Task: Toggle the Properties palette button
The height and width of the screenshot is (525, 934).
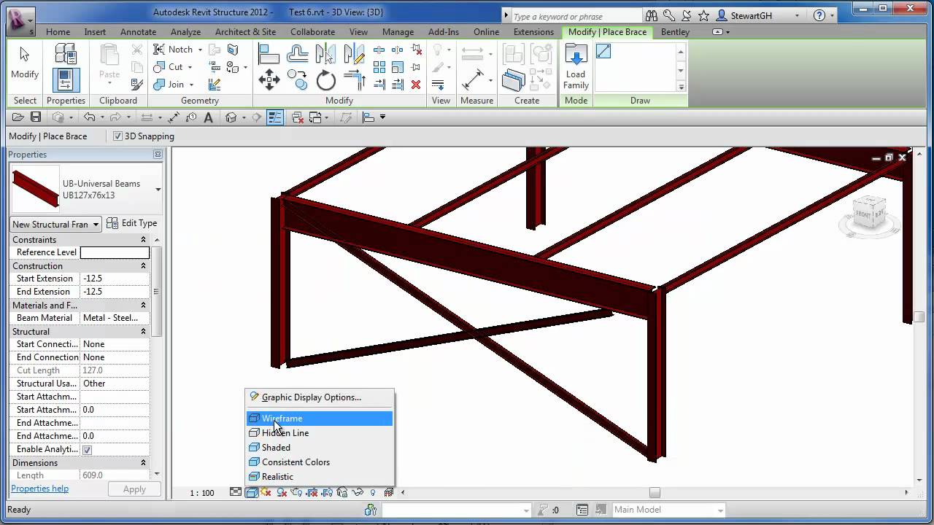Action: (66, 80)
